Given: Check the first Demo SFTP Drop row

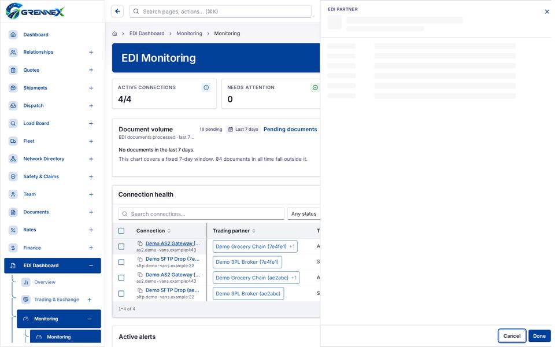Looking at the screenshot, I should (121, 262).
